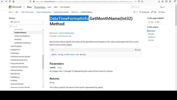The width and height of the screenshot is (177, 100).
Task: Jump to Definition section
Action: (152, 31)
